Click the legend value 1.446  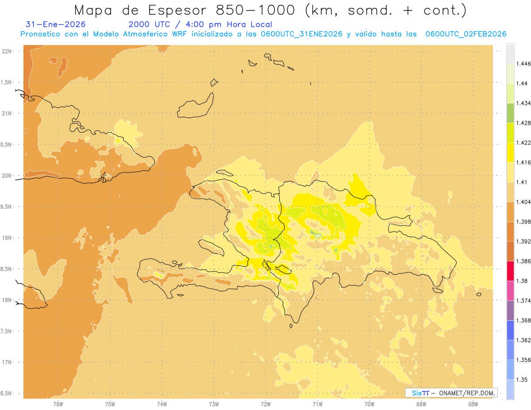click(524, 64)
